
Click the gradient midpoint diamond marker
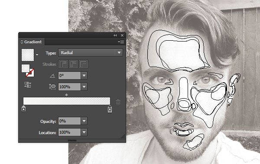[x=66, y=95]
